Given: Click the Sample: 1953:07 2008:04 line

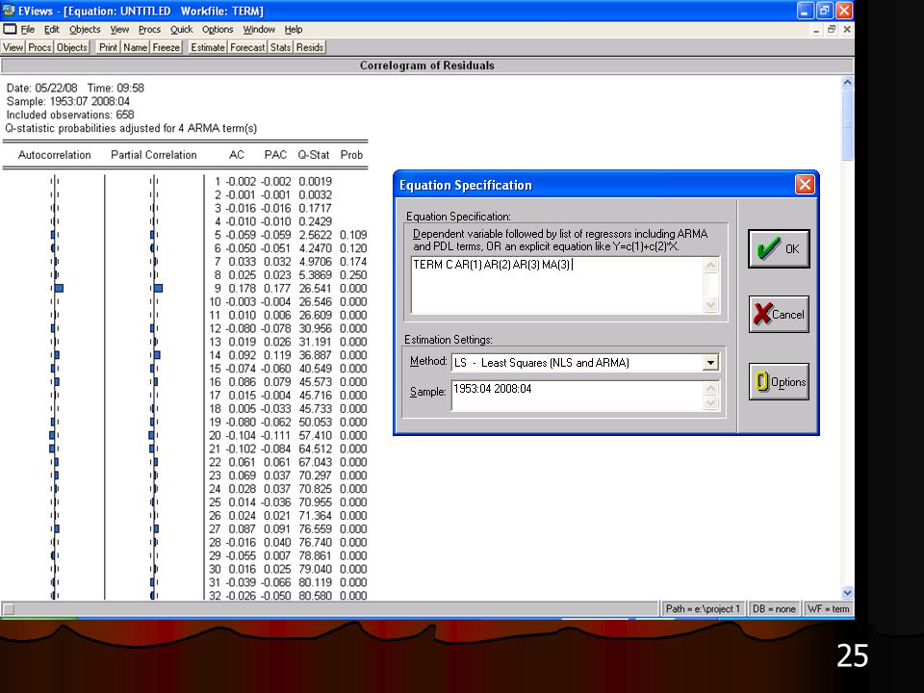Looking at the screenshot, I should (x=67, y=101).
